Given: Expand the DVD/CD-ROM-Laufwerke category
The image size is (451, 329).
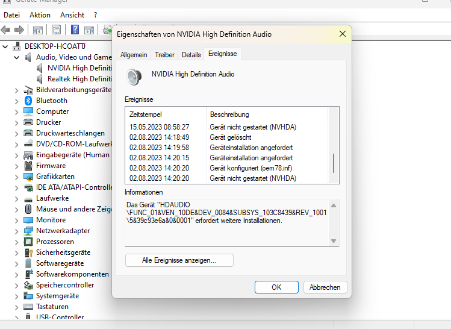Looking at the screenshot, I should tap(17, 145).
